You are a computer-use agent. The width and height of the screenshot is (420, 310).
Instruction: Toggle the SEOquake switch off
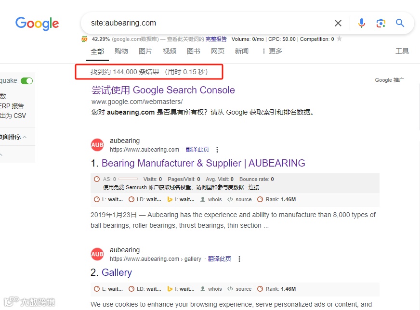pyautogui.click(x=27, y=81)
